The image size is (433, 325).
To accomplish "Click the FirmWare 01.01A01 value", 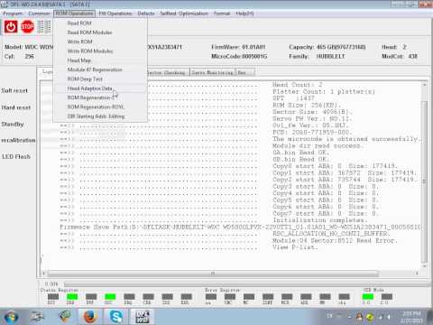I will tap(253, 47).
